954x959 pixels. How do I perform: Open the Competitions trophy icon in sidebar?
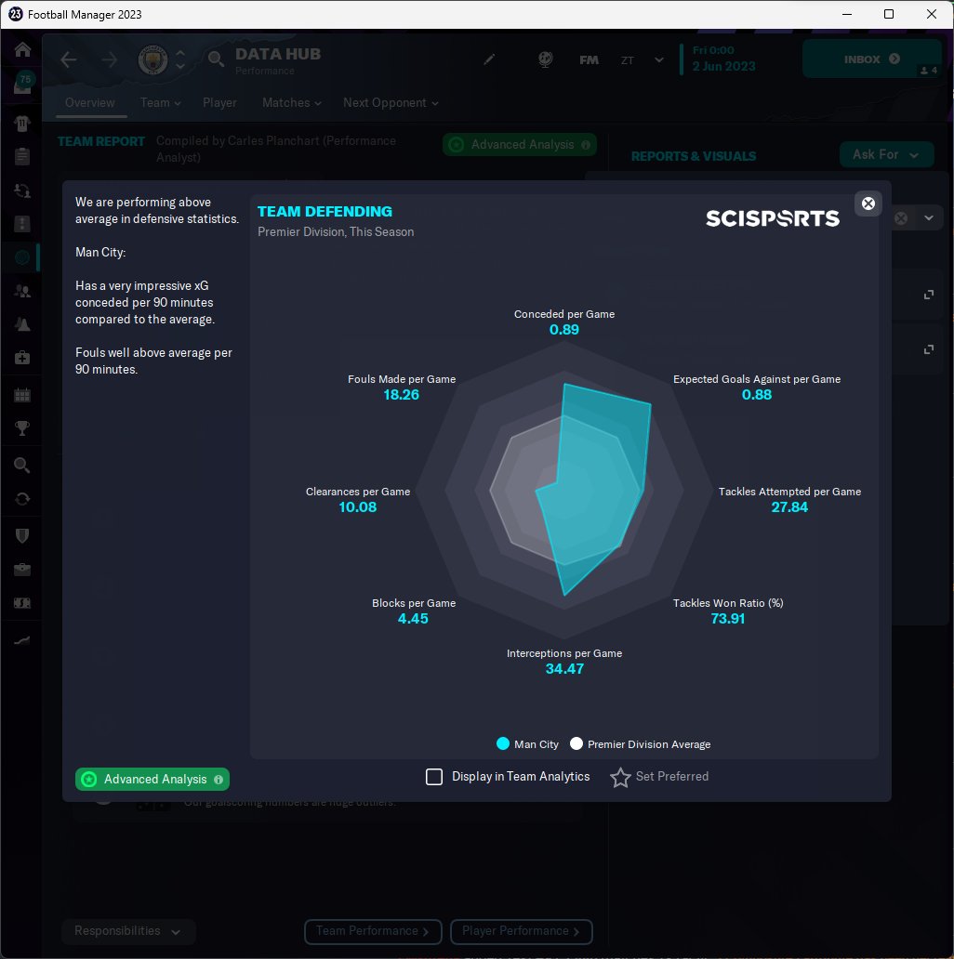[x=22, y=428]
